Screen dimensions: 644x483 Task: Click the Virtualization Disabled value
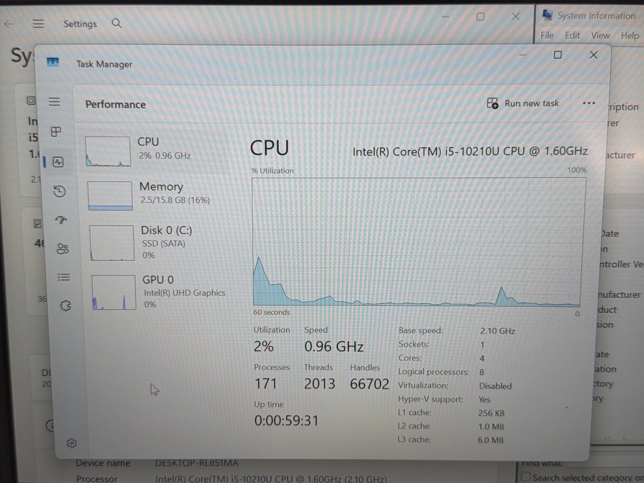pyautogui.click(x=495, y=386)
